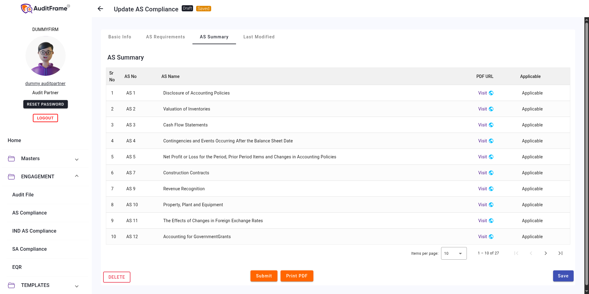Switch to the AS Requirements tab
Image resolution: width=589 pixels, height=294 pixels.
click(x=165, y=37)
